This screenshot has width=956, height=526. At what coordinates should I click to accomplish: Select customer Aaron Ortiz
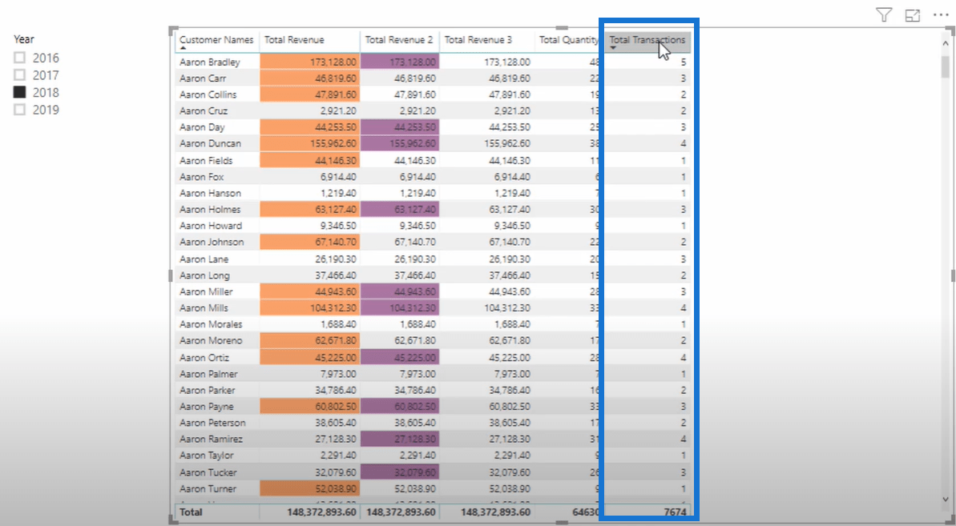(x=204, y=357)
